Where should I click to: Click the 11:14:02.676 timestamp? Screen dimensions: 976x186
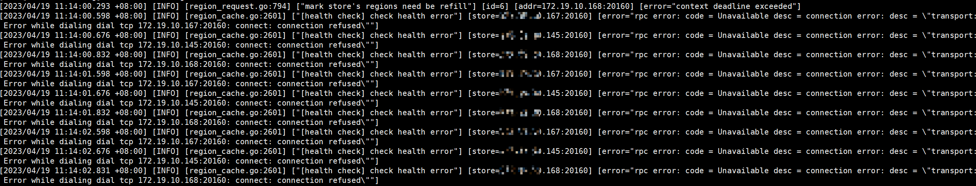tap(82, 152)
